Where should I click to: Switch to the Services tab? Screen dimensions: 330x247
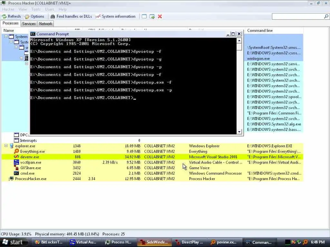tap(29, 24)
